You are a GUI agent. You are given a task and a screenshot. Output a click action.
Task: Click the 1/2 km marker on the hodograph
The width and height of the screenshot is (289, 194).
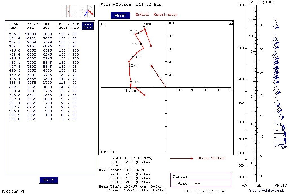click(x=130, y=88)
